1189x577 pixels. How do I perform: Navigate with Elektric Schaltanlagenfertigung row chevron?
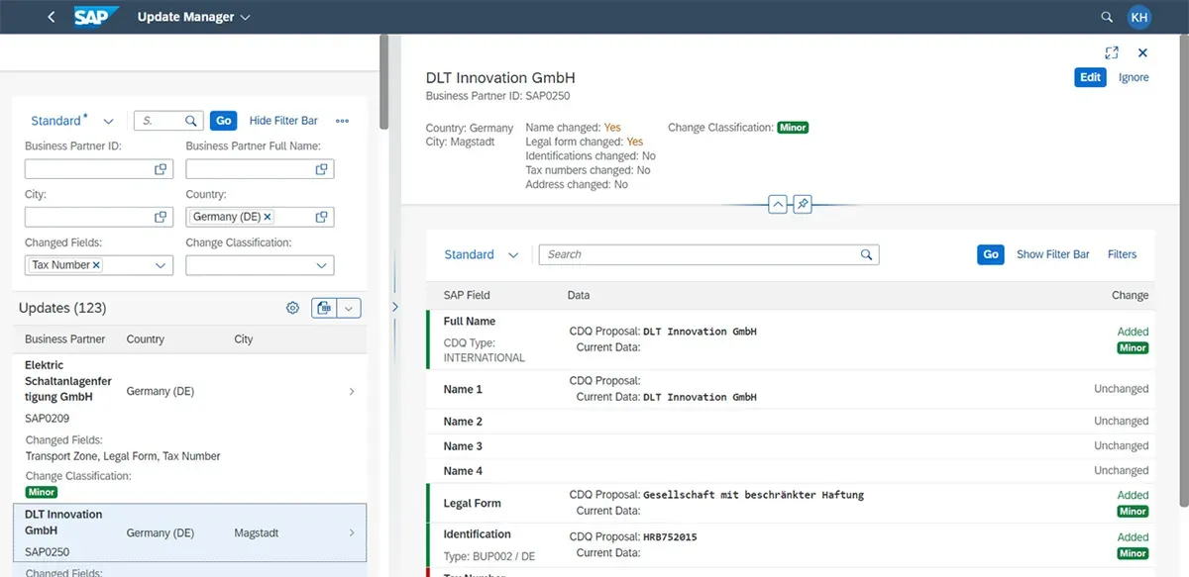353,392
